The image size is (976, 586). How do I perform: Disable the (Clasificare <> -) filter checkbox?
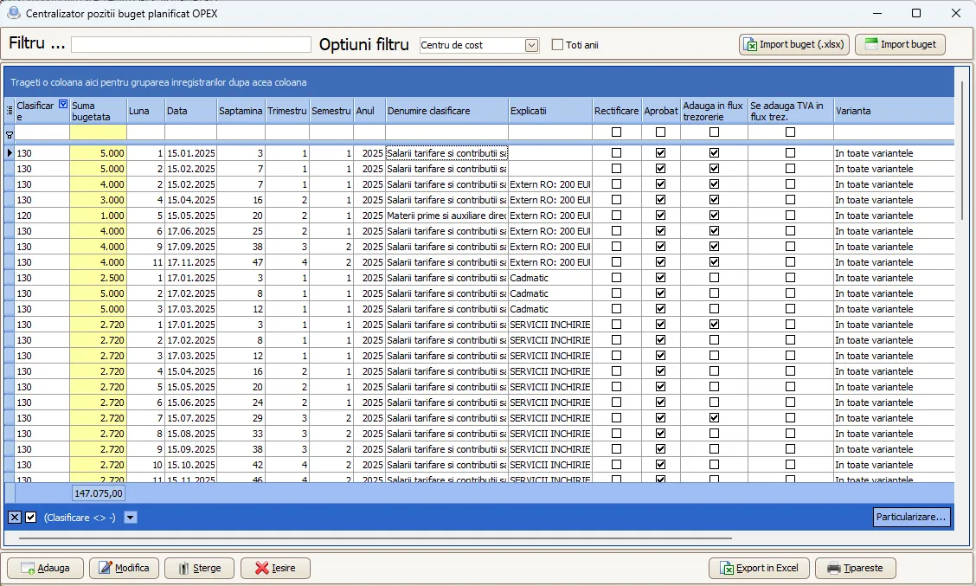click(x=30, y=517)
